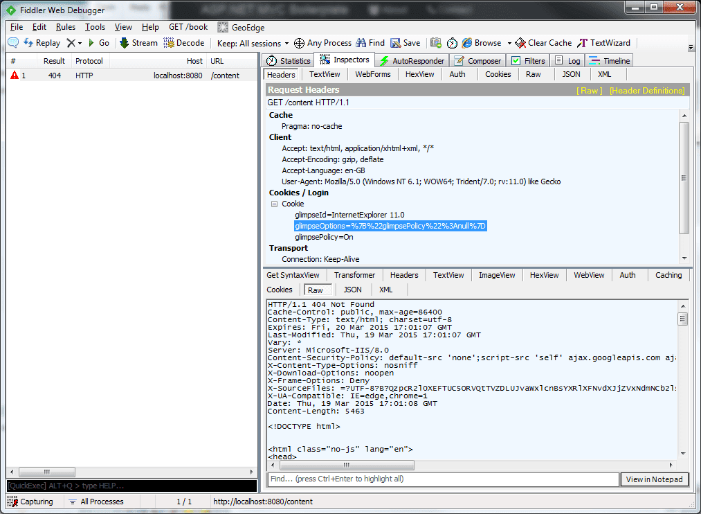Image resolution: width=701 pixels, height=514 pixels.
Task: Click the View in Notepad button
Action: point(653,479)
